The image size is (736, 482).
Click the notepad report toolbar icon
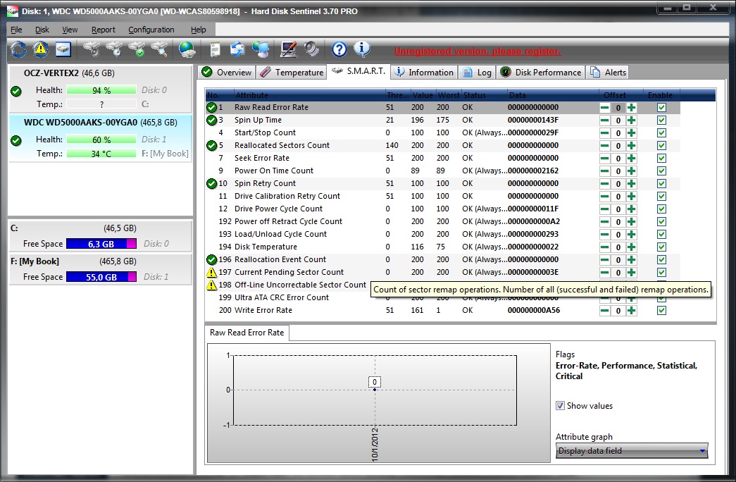[x=215, y=49]
